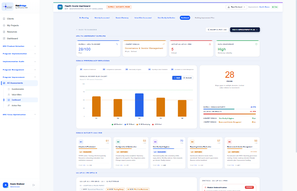Select the active Dashboard pill tab
Screen dimensions: 297x191
point(185,18)
